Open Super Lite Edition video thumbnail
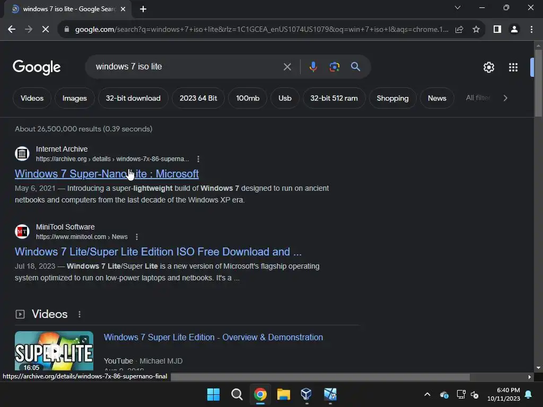The width and height of the screenshot is (543, 407). point(54,351)
